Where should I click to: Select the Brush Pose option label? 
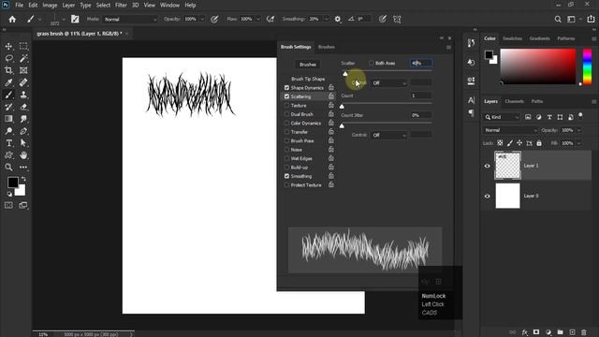(x=302, y=140)
